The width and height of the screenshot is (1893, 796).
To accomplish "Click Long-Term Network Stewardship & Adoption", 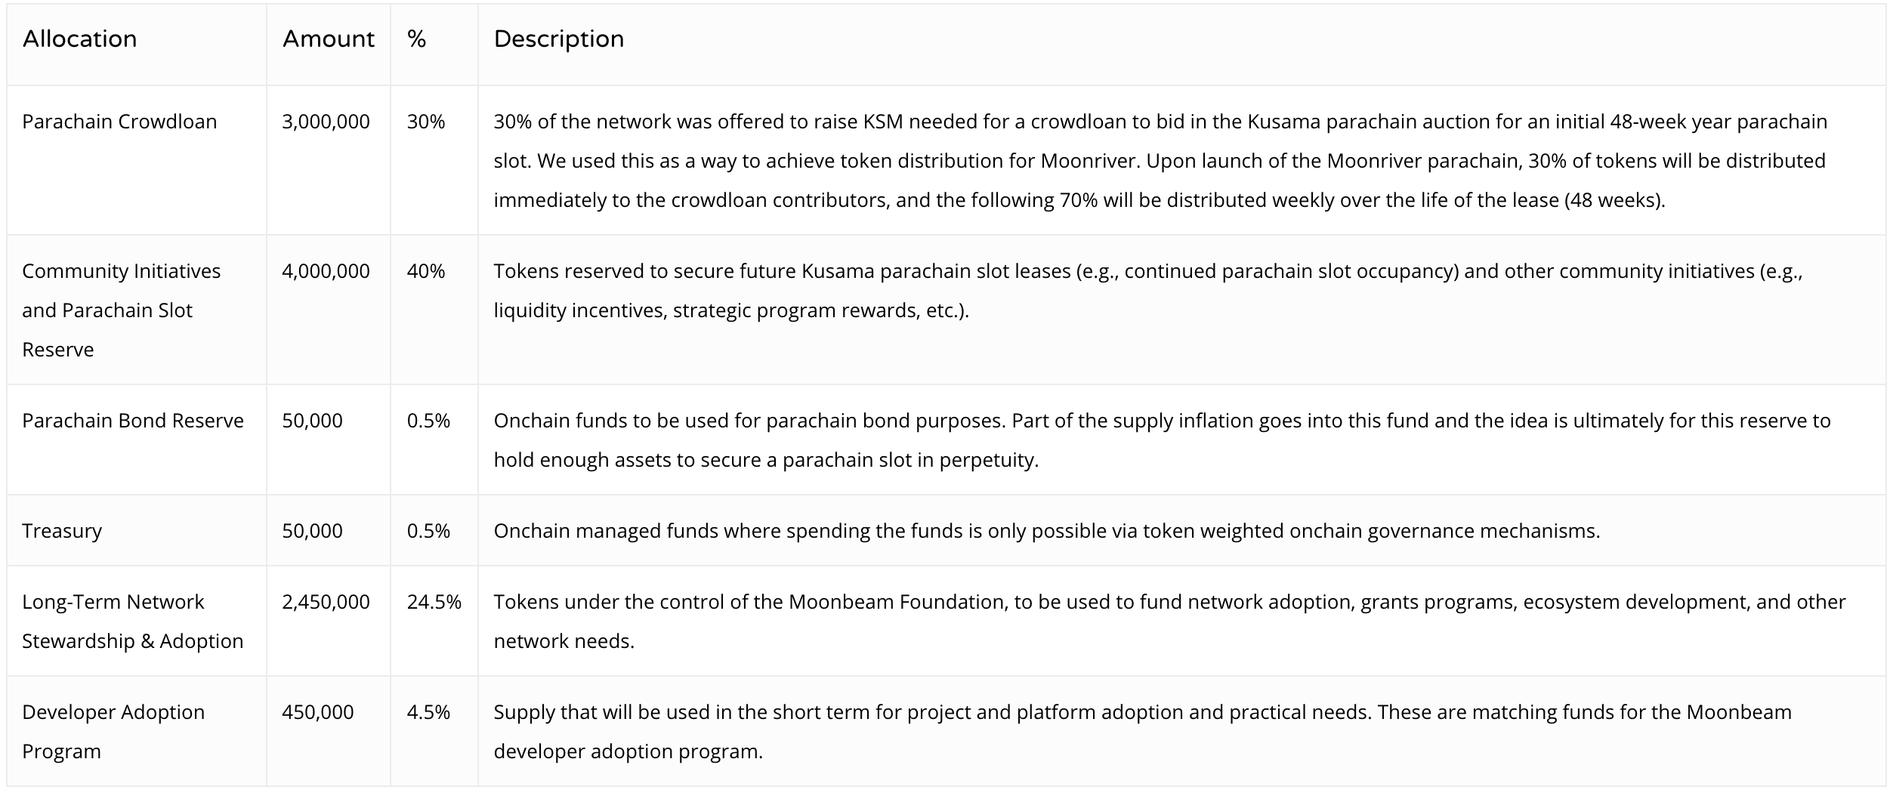I will click(x=132, y=622).
